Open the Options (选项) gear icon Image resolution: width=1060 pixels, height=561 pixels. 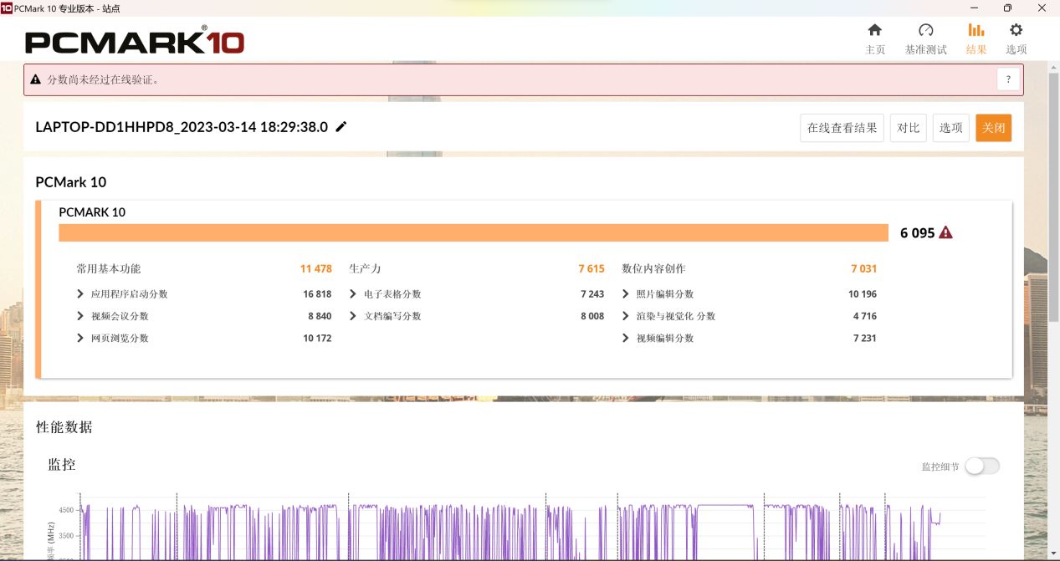(1016, 30)
